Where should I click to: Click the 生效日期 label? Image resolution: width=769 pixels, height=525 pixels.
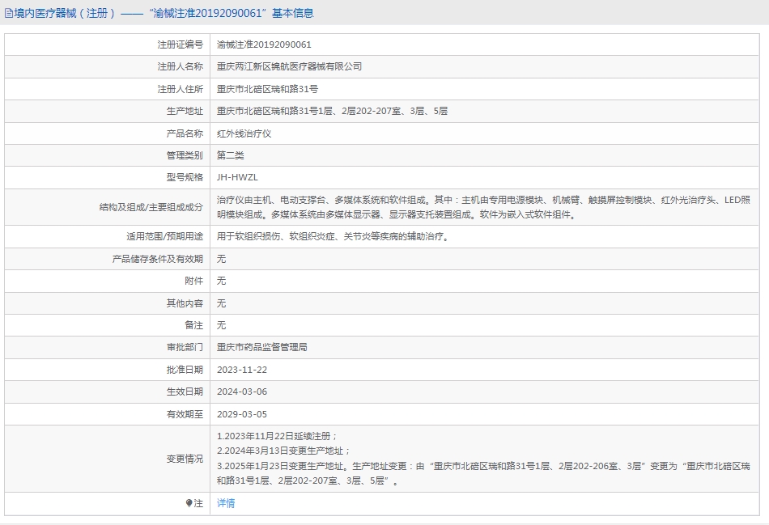185,392
